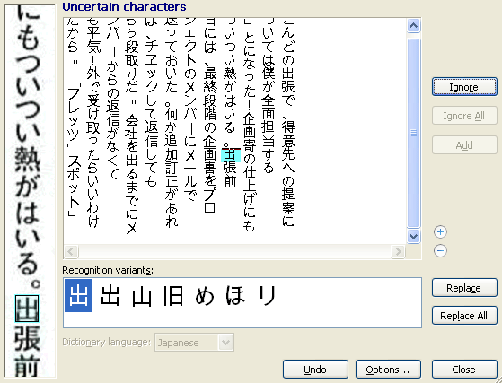
Task: Click the grayed Add button
Action: pos(464,145)
